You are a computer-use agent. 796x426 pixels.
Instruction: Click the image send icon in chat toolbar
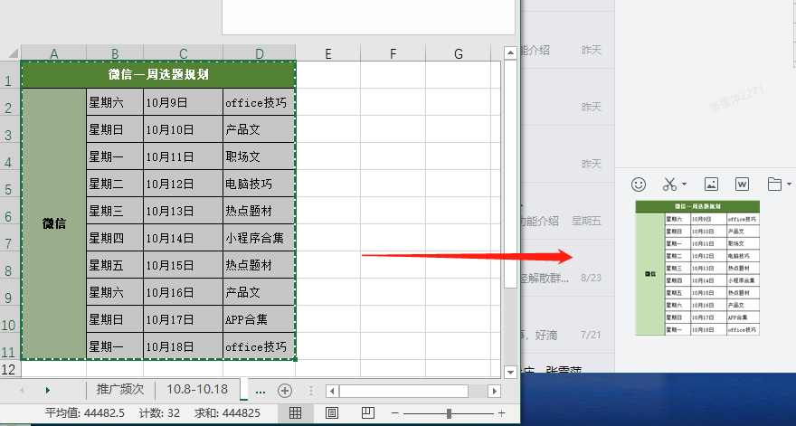click(711, 184)
